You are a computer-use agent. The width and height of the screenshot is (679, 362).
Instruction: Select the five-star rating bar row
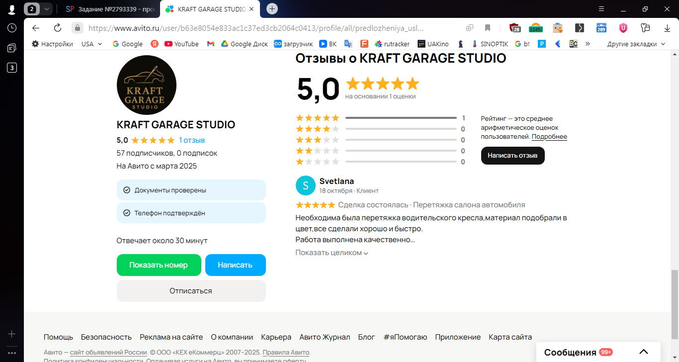click(380, 118)
